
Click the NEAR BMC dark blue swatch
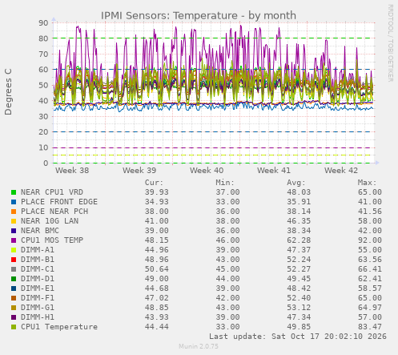(14, 231)
